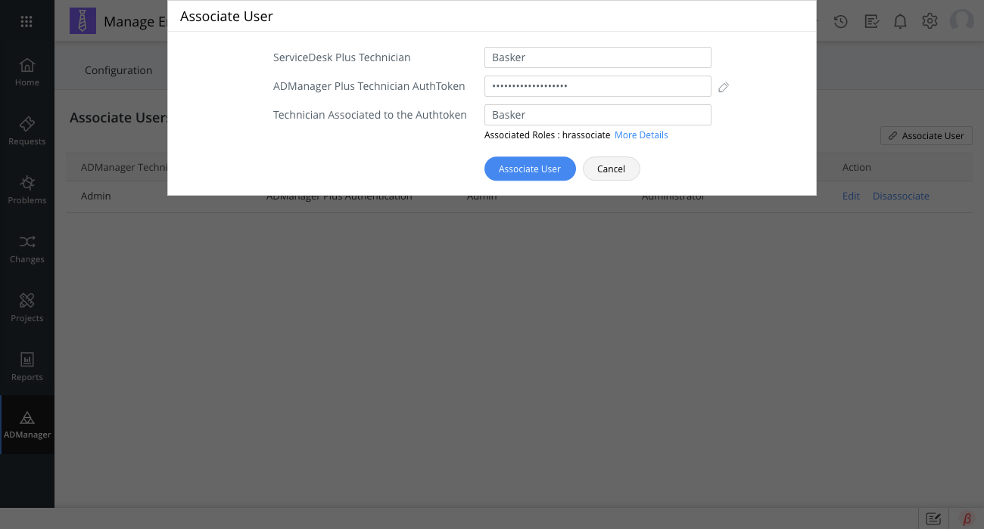
Task: Open the Home module in the sidebar
Action: [26, 70]
